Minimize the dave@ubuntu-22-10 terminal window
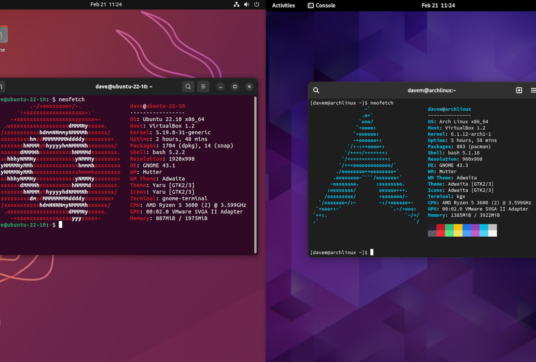 220,86
